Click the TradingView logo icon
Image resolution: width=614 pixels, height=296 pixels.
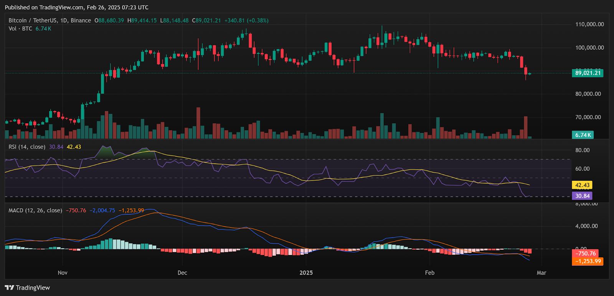(9, 288)
